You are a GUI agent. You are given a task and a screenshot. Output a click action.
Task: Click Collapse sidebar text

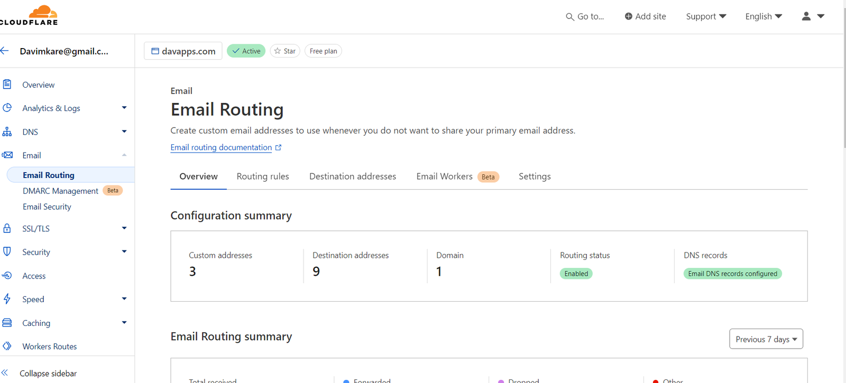tap(48, 373)
